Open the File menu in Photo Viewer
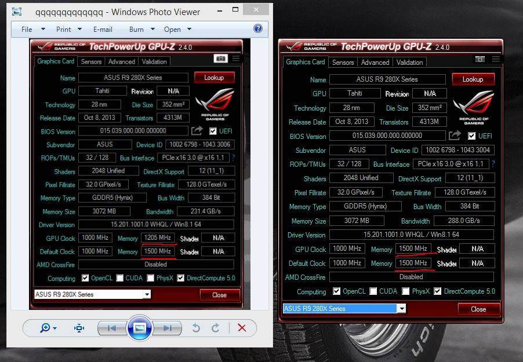This screenshot has height=362, width=523. click(x=33, y=30)
